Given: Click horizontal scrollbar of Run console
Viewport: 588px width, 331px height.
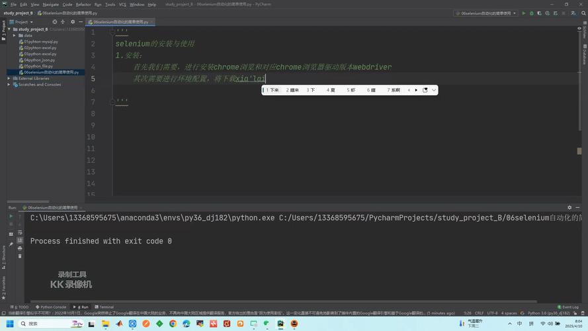Looking at the screenshot, I should click(284, 301).
